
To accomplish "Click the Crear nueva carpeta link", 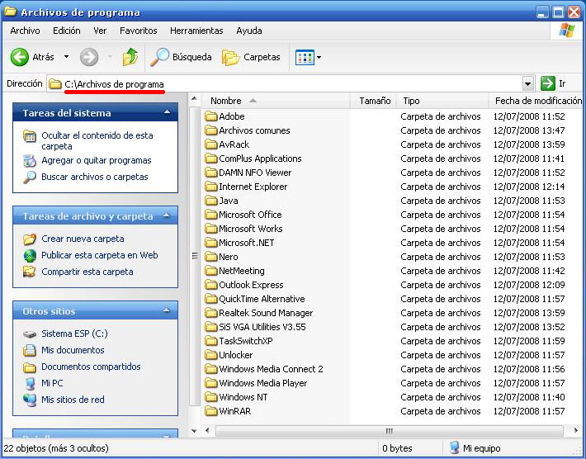I will pyautogui.click(x=83, y=239).
